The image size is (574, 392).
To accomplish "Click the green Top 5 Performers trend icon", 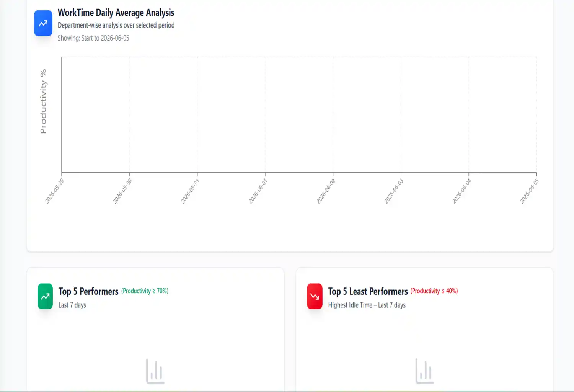I will tap(45, 296).
